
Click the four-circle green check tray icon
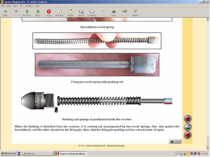(x=184, y=154)
